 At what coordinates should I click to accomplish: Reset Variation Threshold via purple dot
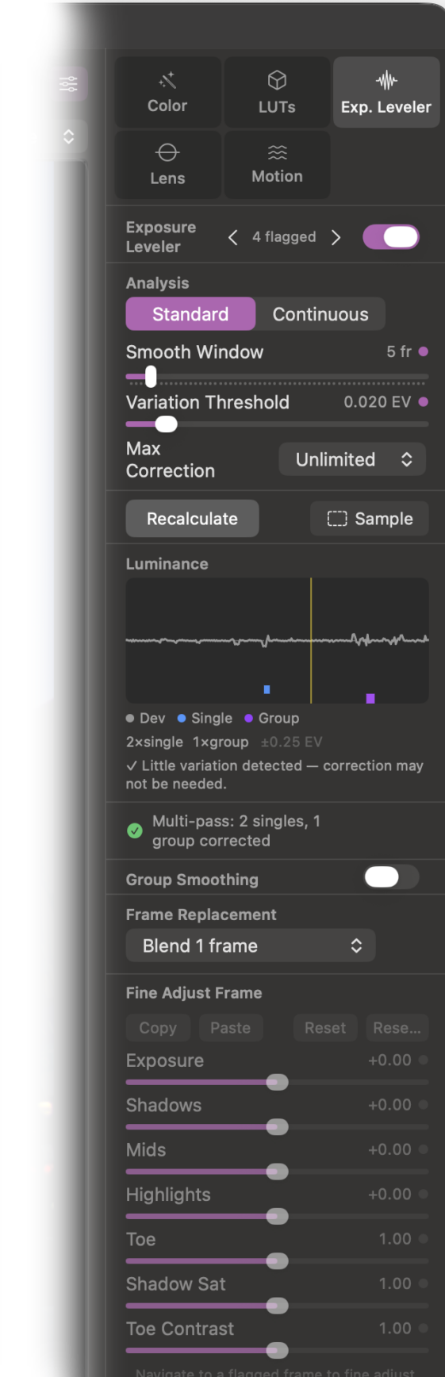pyautogui.click(x=424, y=402)
